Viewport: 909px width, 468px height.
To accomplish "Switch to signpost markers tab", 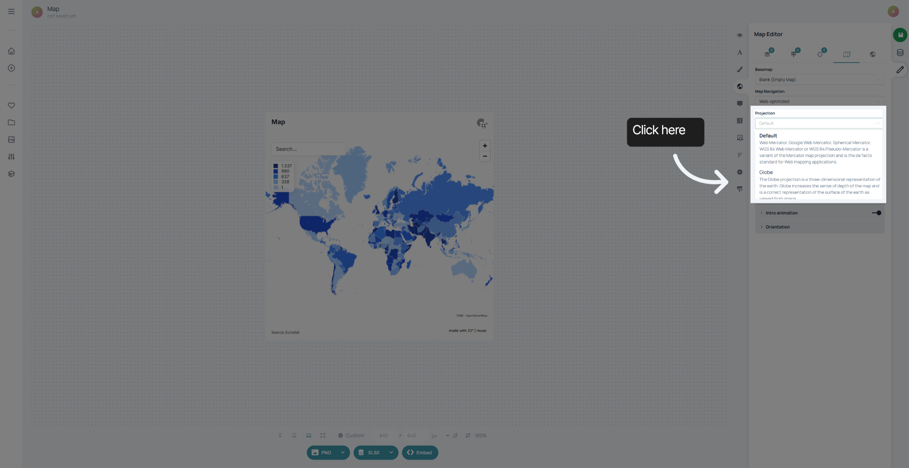I will (x=795, y=53).
